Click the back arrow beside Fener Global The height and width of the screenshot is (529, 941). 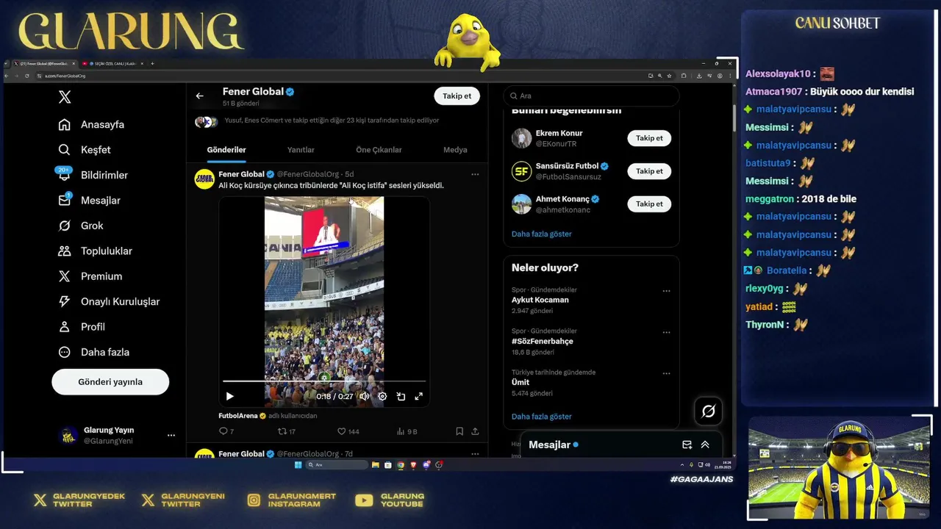(199, 96)
